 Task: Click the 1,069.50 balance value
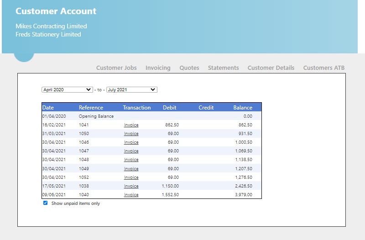click(x=244, y=151)
